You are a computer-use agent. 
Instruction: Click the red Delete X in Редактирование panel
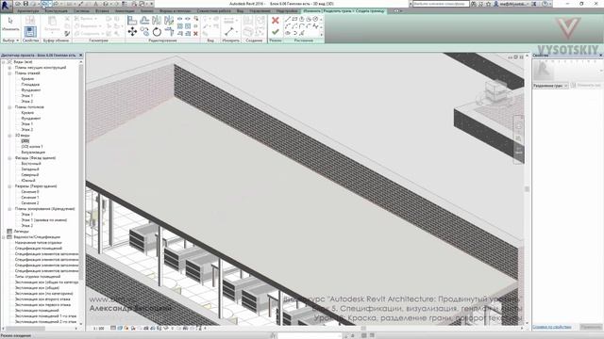(195, 34)
